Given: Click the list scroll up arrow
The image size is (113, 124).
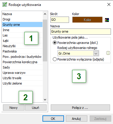Looking at the screenshot, I should coord(45,14).
